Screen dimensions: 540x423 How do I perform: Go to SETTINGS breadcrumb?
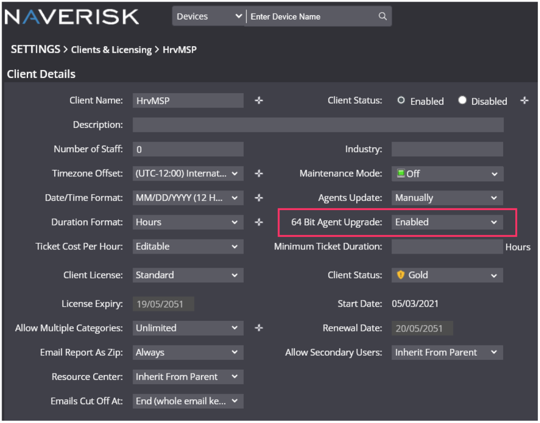coord(35,49)
